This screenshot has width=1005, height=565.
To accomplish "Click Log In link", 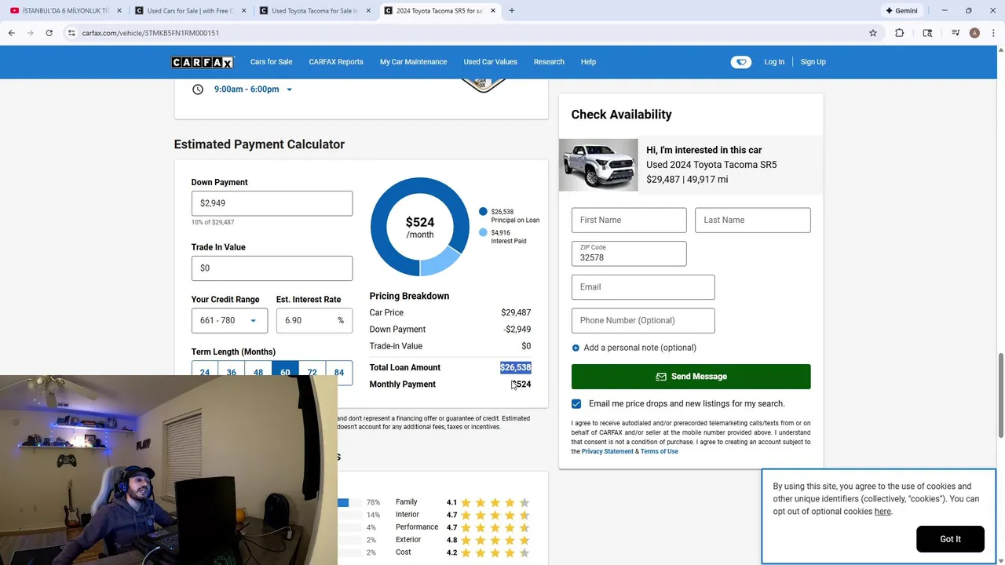I will coord(774,62).
